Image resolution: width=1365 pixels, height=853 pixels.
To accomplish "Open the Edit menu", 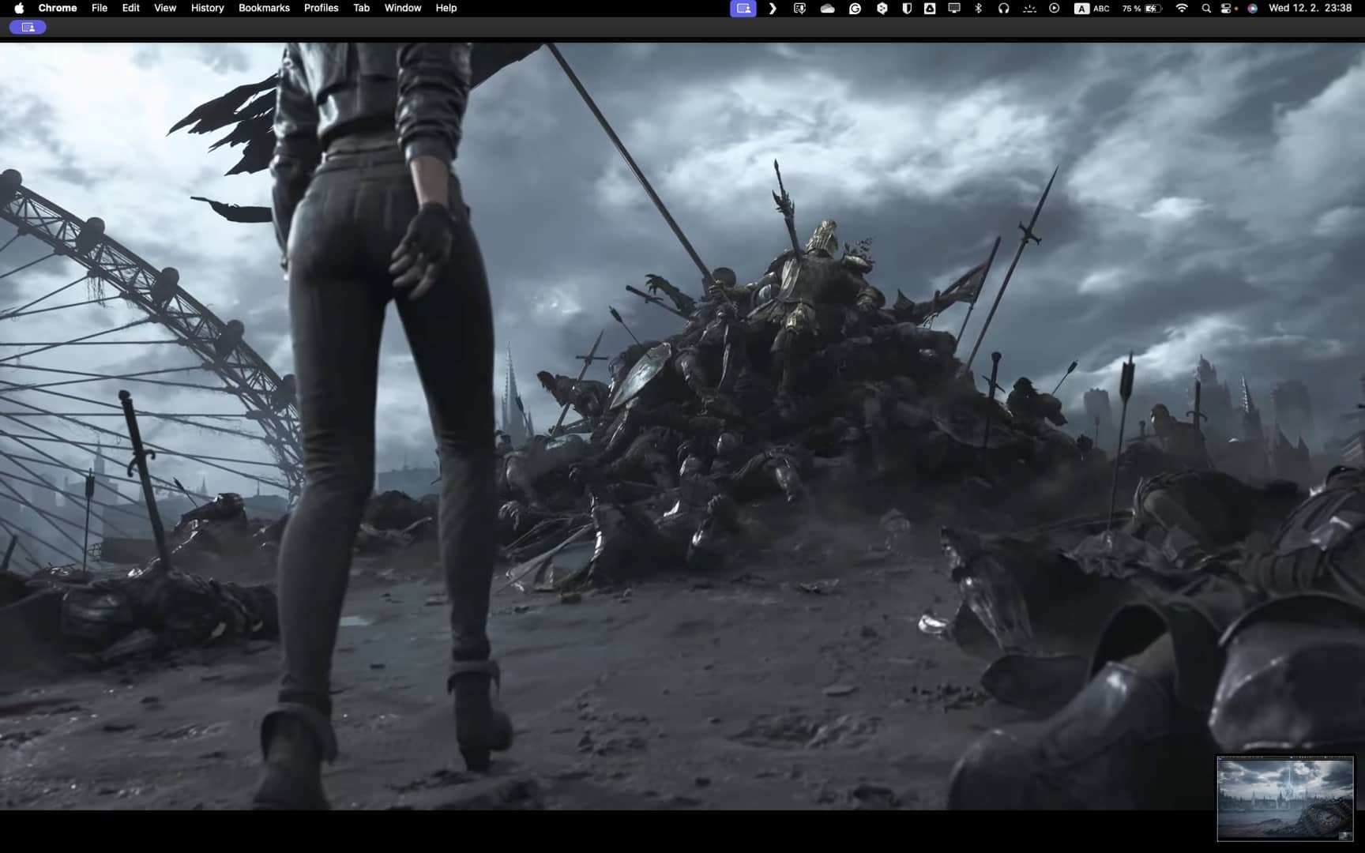I will 131,8.
